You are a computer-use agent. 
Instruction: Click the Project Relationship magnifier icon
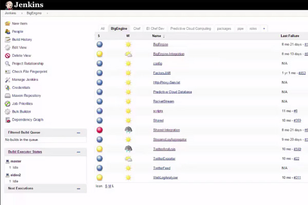8,64
